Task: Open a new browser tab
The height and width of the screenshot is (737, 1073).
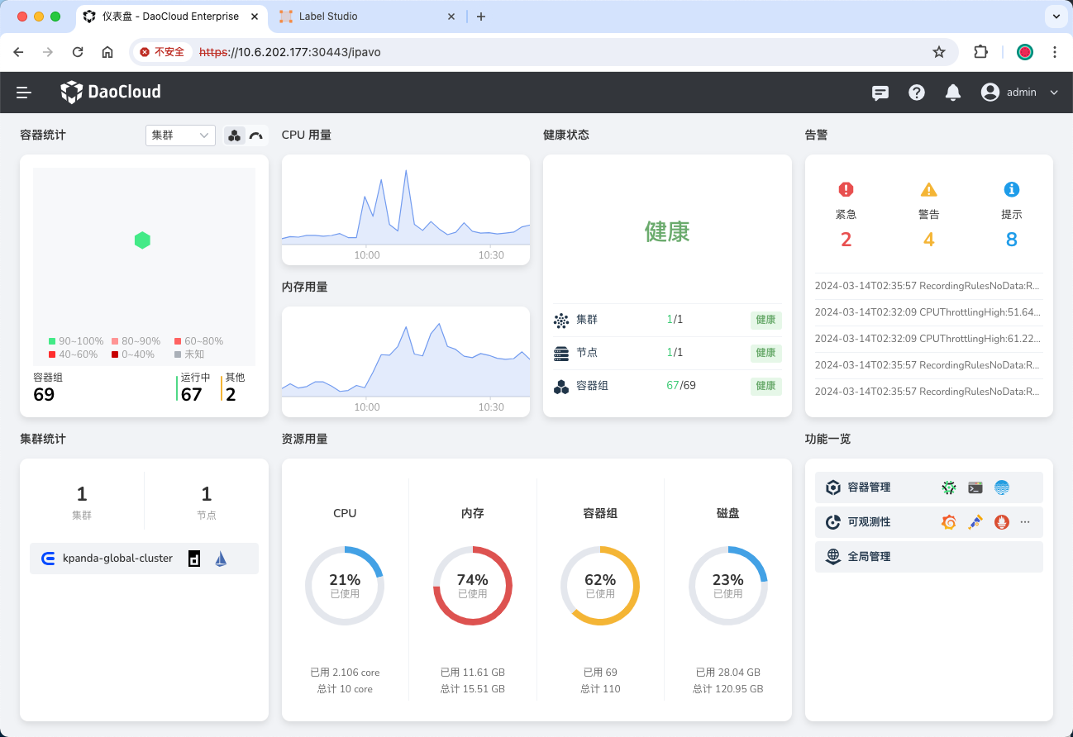Action: tap(481, 17)
